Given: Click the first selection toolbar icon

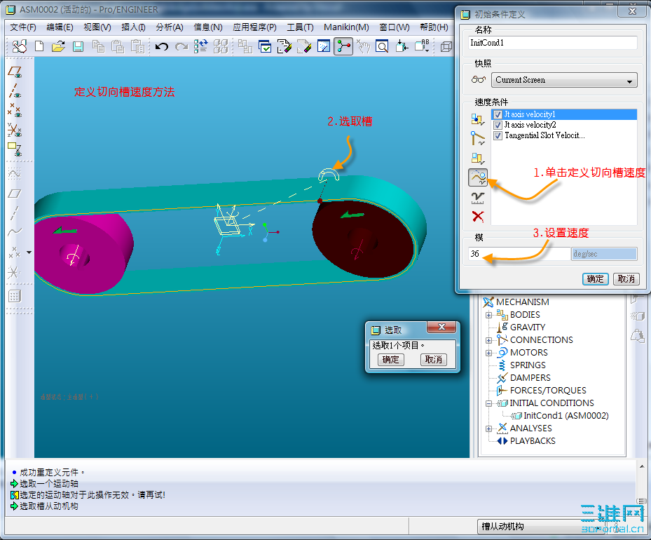Looking at the screenshot, I should (x=19, y=46).
